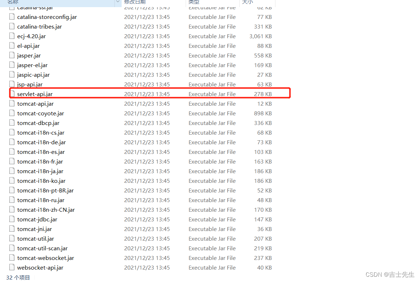Screen dimensions: 420x281
Task: Sort files by the 修改日期 column header
Action: click(135, 2)
